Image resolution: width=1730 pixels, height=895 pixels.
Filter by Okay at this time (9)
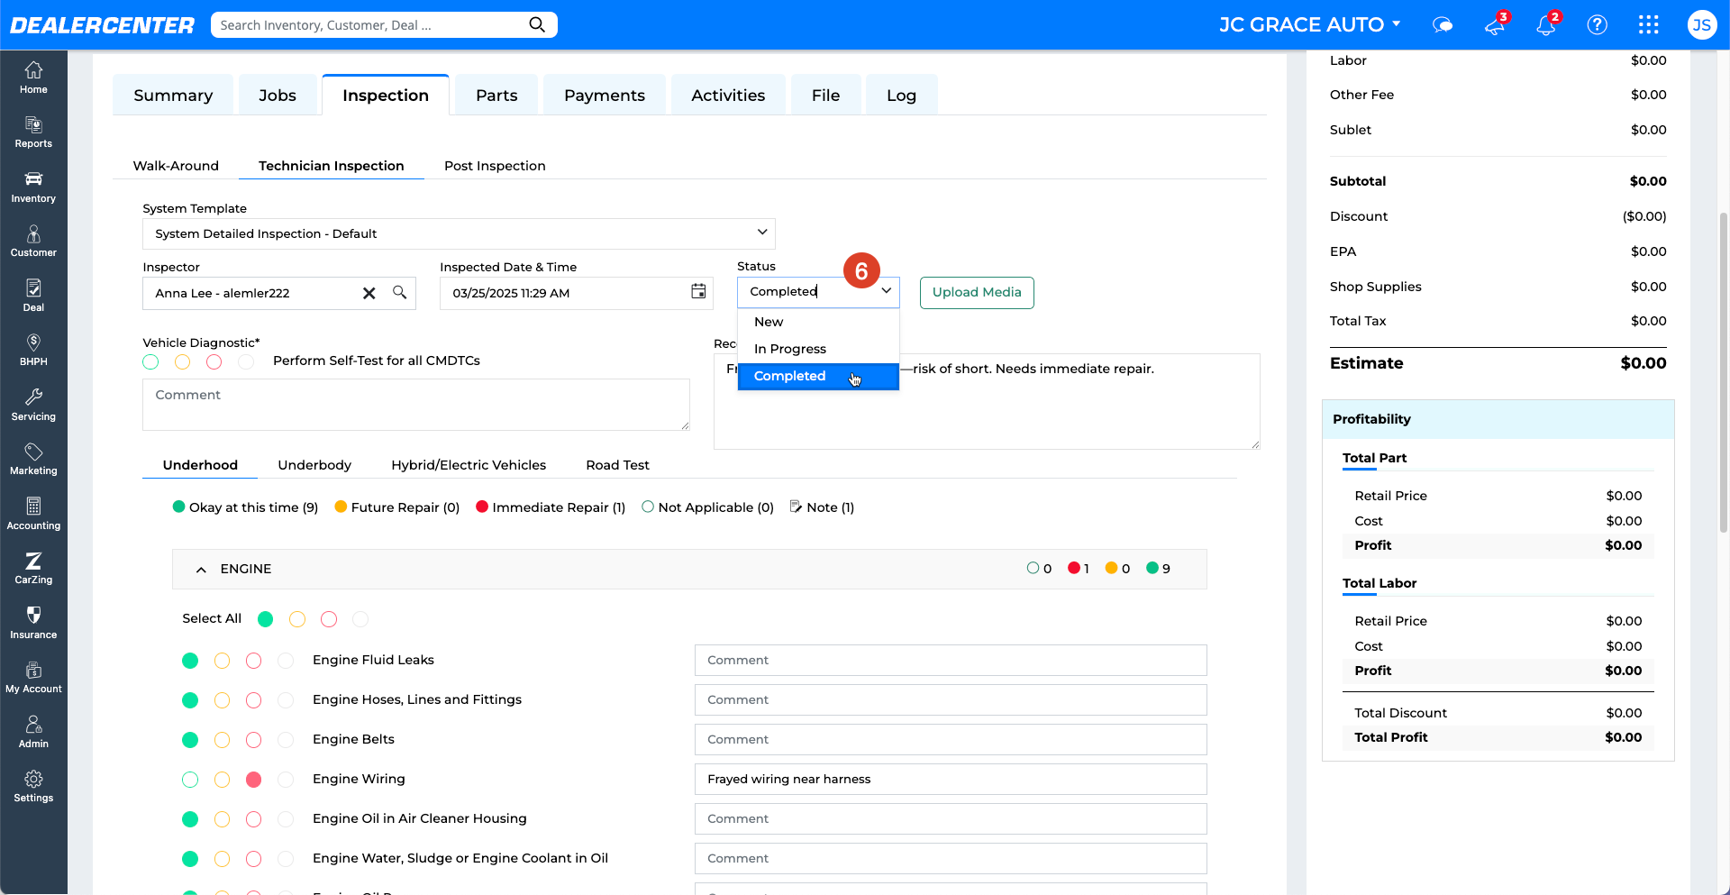pos(245,507)
